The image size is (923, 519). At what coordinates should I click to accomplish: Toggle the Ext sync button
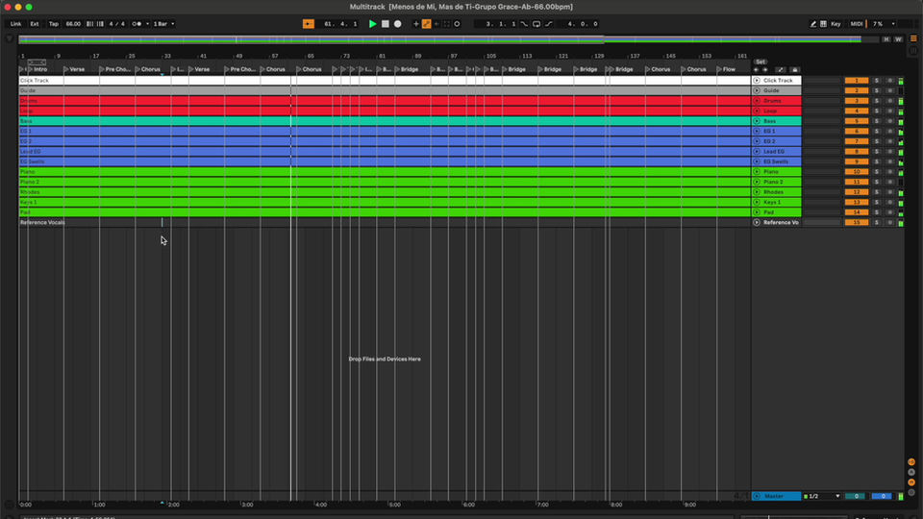[35, 24]
